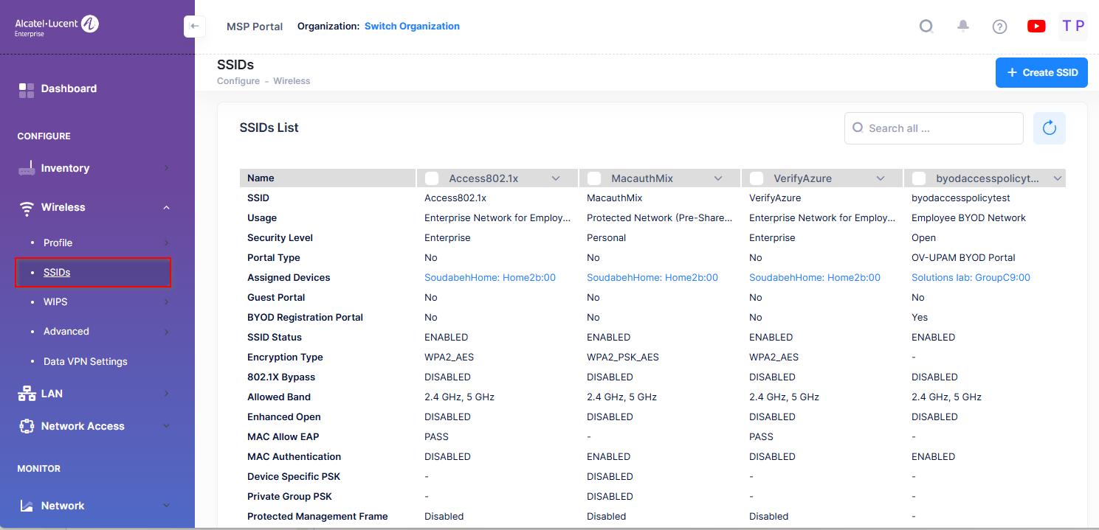Click the search magnifier icon in header

click(926, 27)
